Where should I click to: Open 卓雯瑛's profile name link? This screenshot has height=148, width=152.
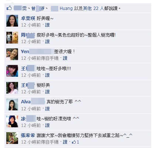[x=28, y=18]
